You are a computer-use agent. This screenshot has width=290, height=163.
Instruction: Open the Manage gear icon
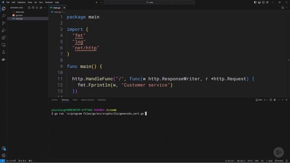coord(4,156)
